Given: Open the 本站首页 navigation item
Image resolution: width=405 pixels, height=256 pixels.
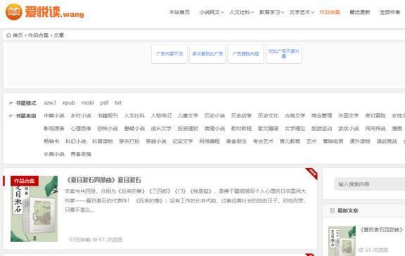Looking at the screenshot, I should pyautogui.click(x=179, y=12).
